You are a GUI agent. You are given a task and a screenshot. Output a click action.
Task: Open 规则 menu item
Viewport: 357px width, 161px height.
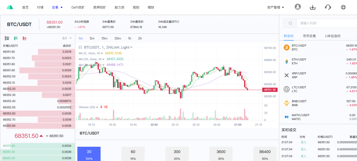point(136,8)
